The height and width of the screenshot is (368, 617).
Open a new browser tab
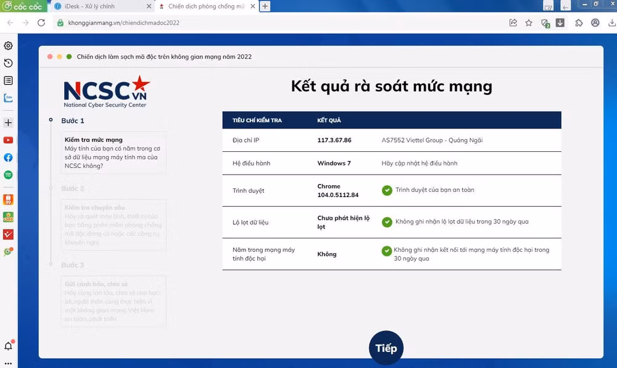265,6
